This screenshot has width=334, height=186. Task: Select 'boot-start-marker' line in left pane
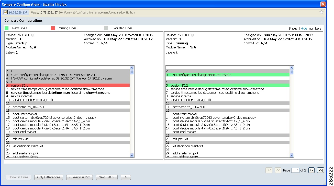(68, 114)
